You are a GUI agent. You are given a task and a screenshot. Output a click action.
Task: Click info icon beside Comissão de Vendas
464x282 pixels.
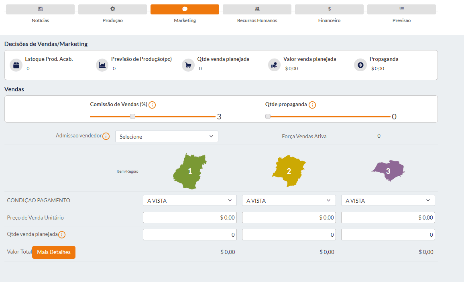[152, 105]
